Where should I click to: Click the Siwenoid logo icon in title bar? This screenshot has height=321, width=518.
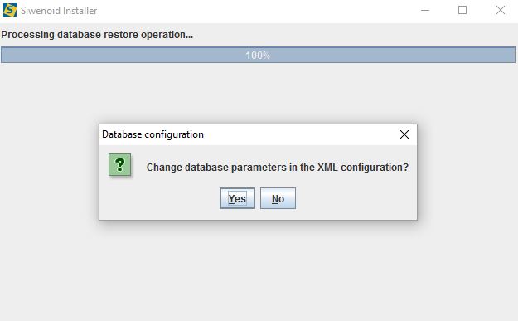point(10,10)
